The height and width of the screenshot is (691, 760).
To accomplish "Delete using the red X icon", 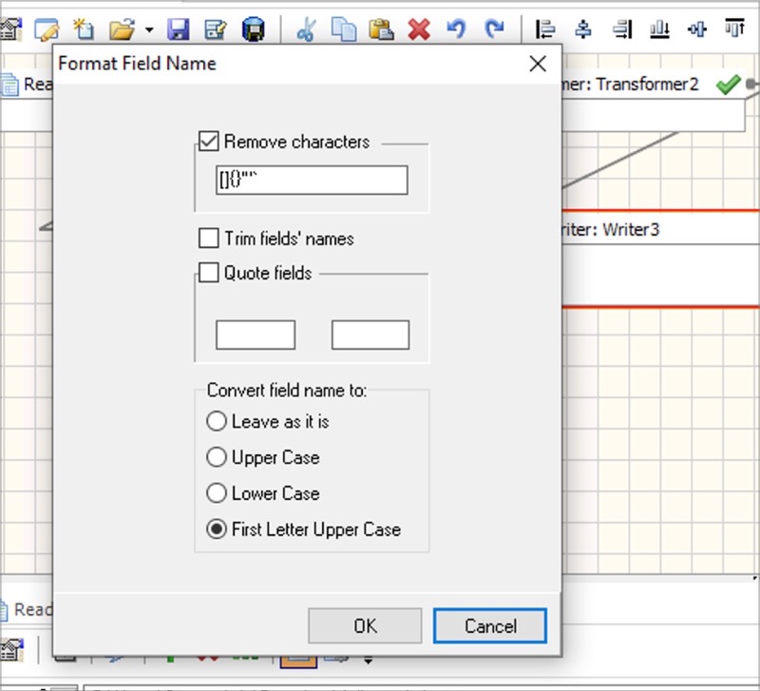I will click(x=419, y=29).
